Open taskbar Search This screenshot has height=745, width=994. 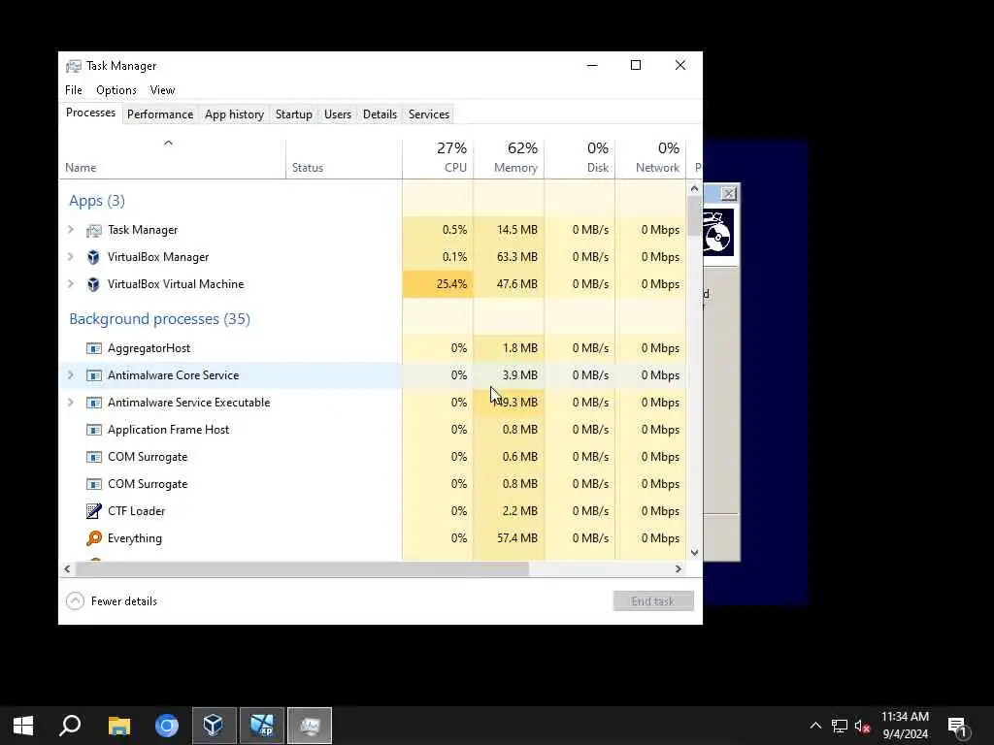point(70,726)
